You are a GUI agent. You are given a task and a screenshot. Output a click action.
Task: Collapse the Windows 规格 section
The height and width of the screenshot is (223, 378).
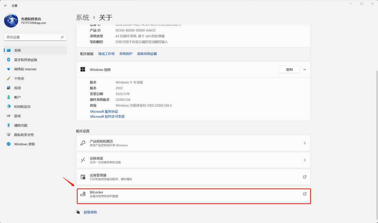pyautogui.click(x=305, y=70)
